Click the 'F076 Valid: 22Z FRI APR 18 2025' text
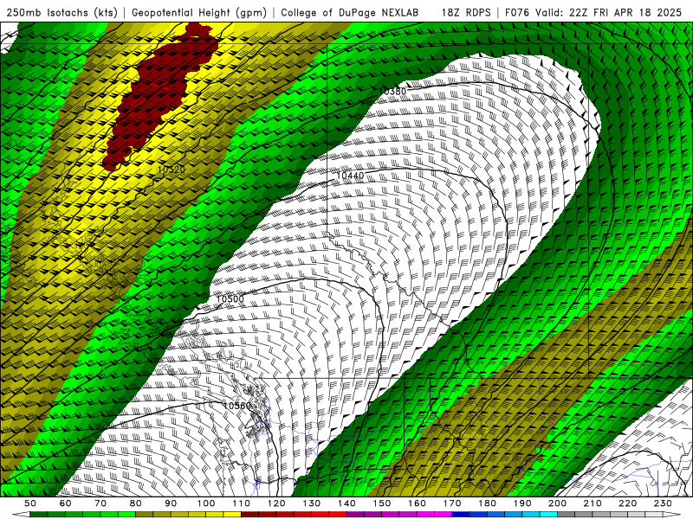The height and width of the screenshot is (519, 693). tap(593, 13)
